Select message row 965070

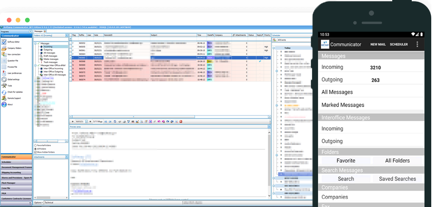pos(171,68)
